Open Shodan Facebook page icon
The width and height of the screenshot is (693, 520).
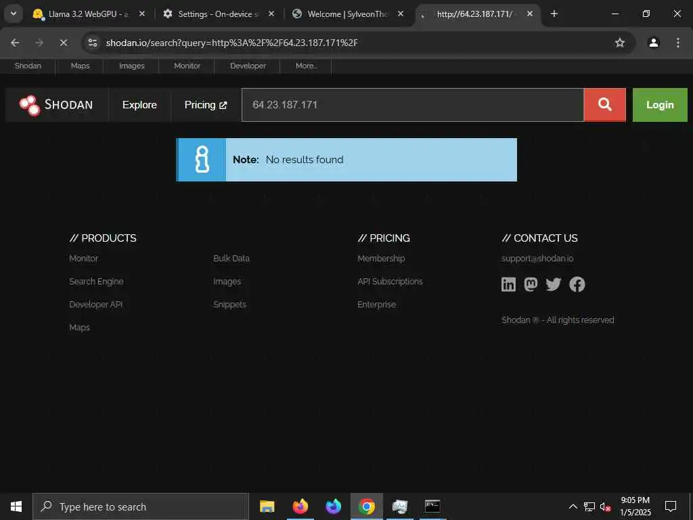click(577, 284)
